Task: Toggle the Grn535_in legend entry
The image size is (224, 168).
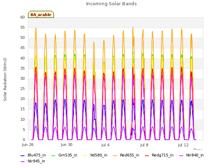Action: [64, 155]
